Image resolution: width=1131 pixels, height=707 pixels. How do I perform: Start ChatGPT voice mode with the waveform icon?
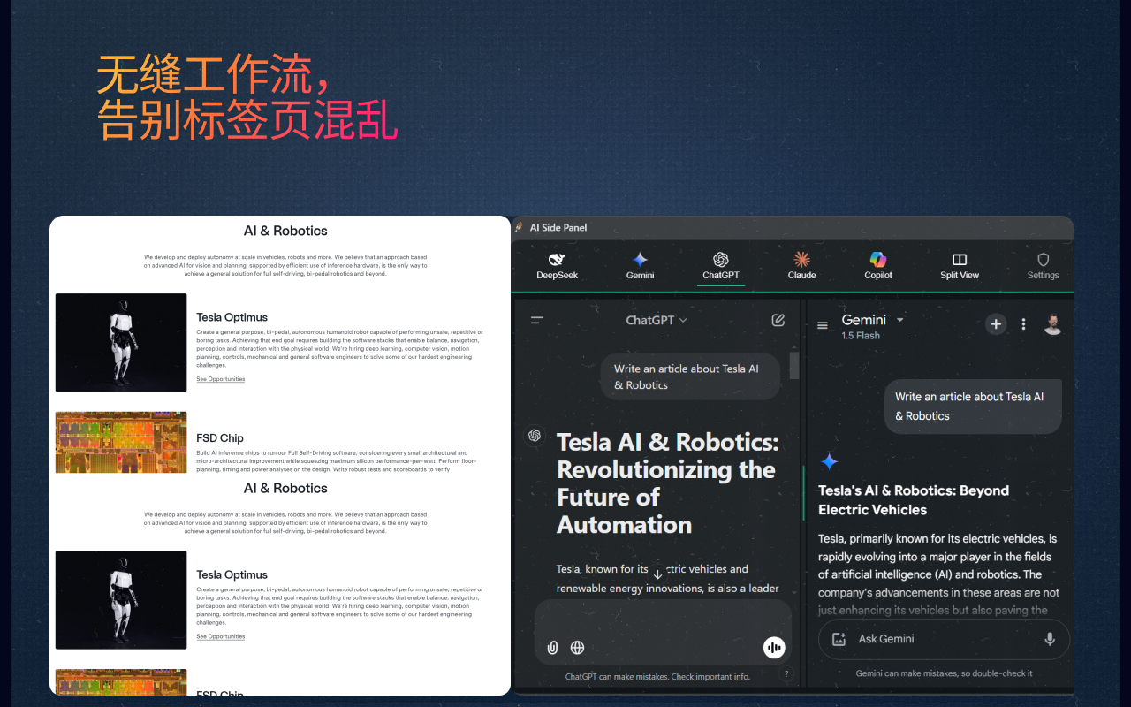774,647
